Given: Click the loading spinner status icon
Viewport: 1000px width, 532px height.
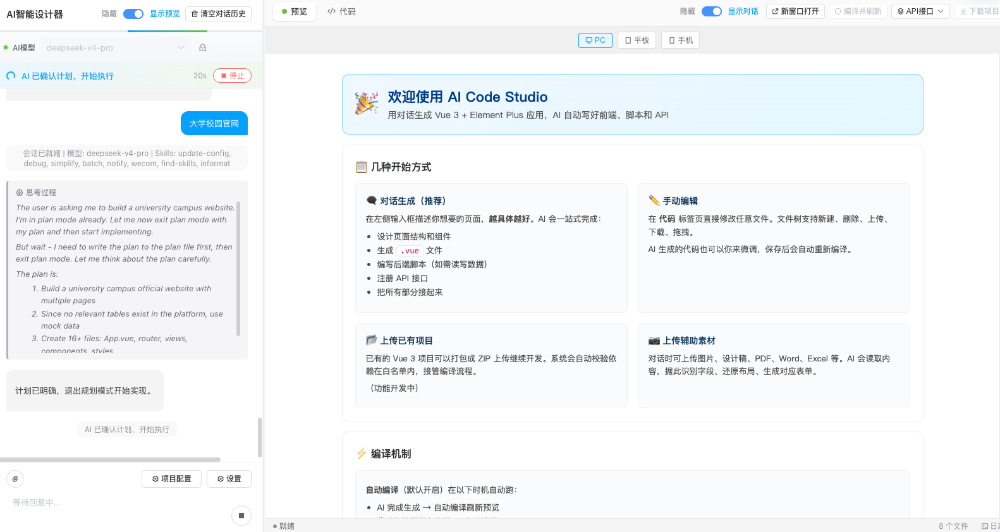Looking at the screenshot, I should [x=11, y=76].
